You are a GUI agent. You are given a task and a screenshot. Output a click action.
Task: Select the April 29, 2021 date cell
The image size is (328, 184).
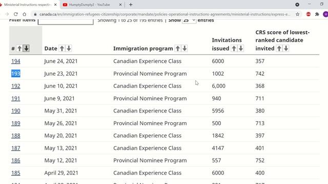point(61,173)
